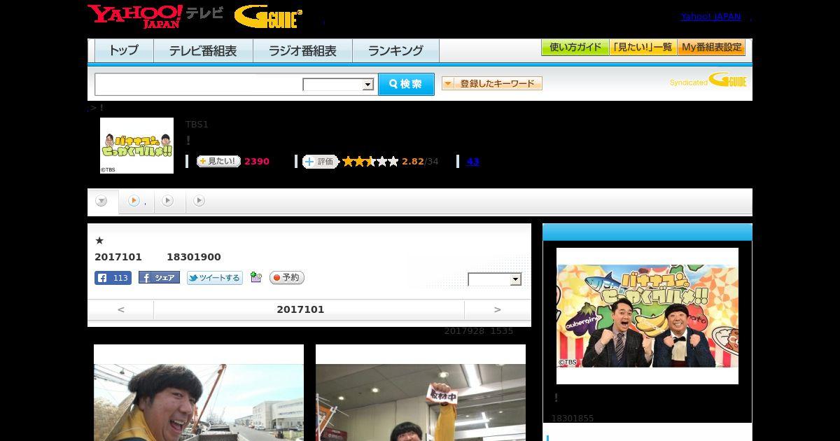840x441 pixels.
Task: Select the fourth tab play icon
Action: (x=199, y=201)
